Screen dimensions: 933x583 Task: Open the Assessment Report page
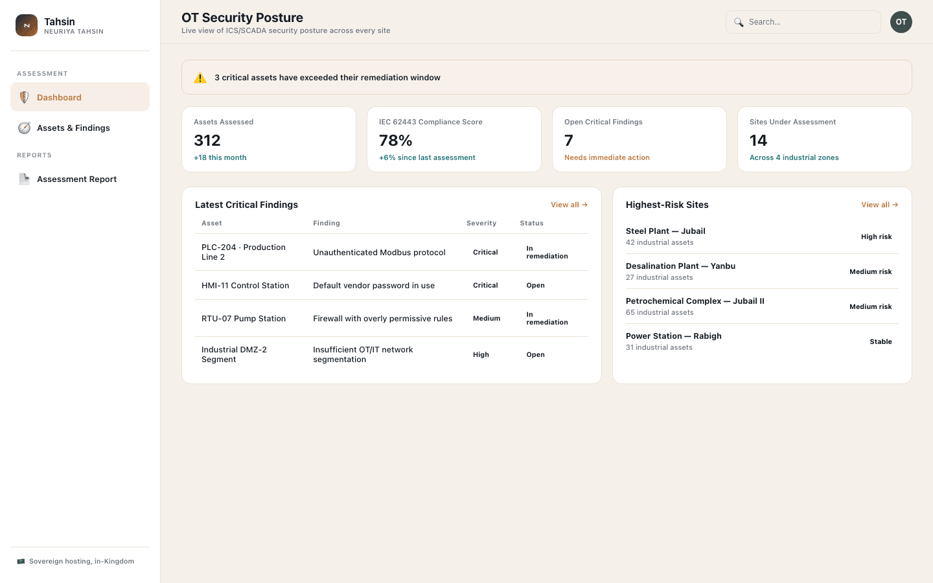80,179
